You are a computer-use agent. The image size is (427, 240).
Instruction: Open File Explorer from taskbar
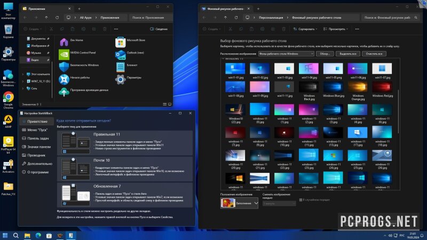pos(27,235)
